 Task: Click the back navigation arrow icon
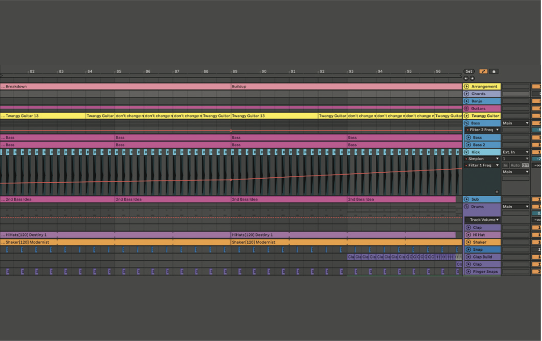pos(466,78)
